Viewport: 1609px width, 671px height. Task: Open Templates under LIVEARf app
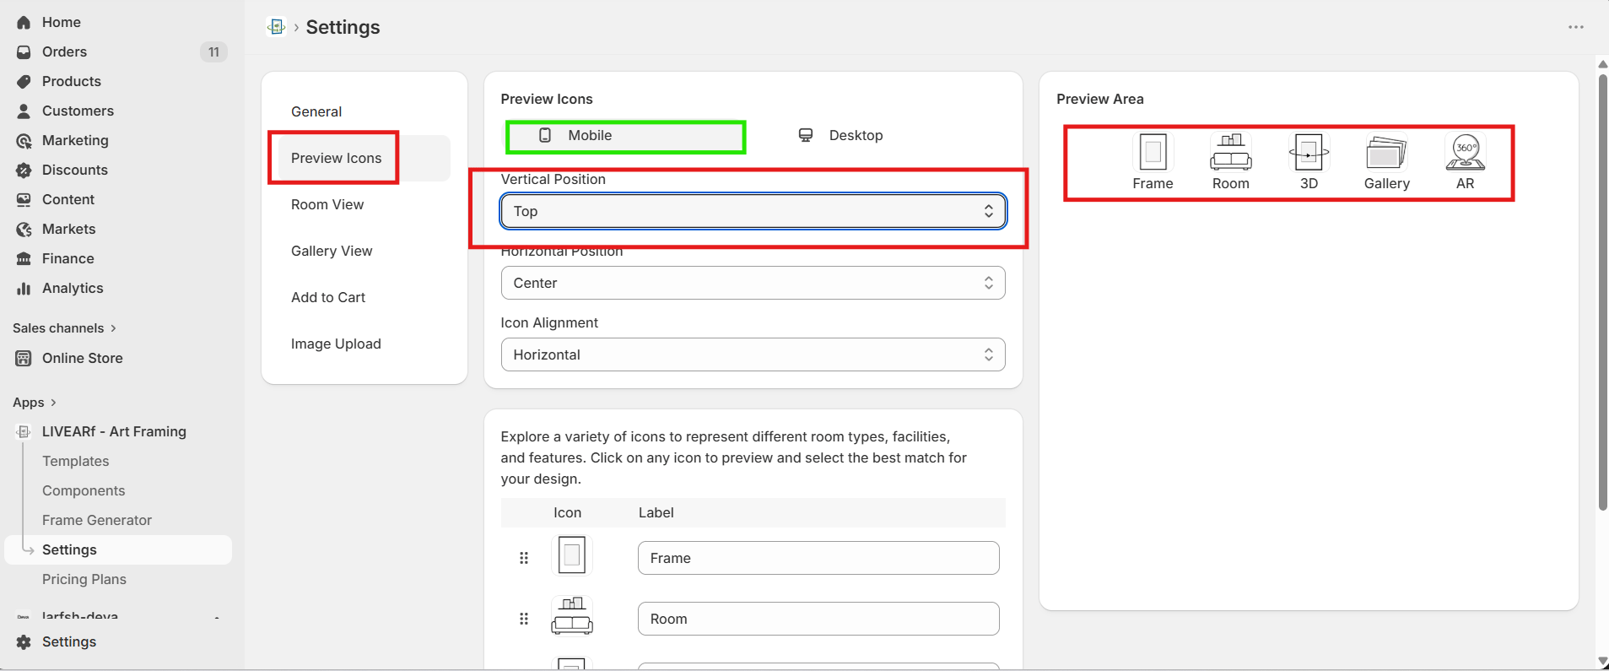76,461
